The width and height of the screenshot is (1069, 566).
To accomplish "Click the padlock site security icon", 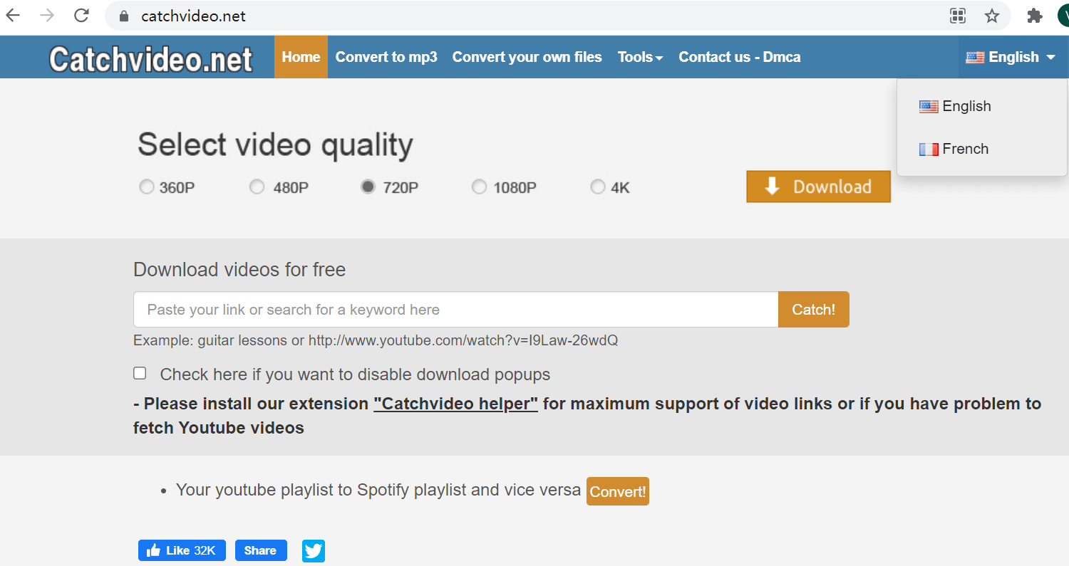I will pyautogui.click(x=124, y=16).
